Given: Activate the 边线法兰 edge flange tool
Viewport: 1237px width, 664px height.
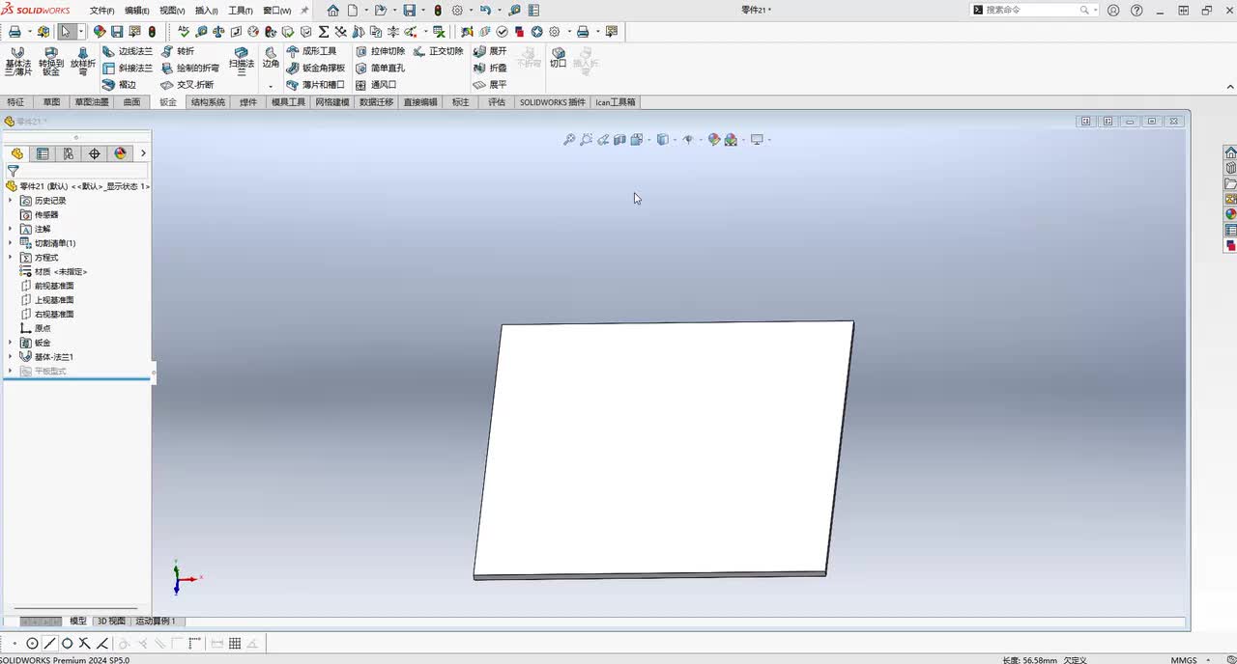Looking at the screenshot, I should (128, 51).
